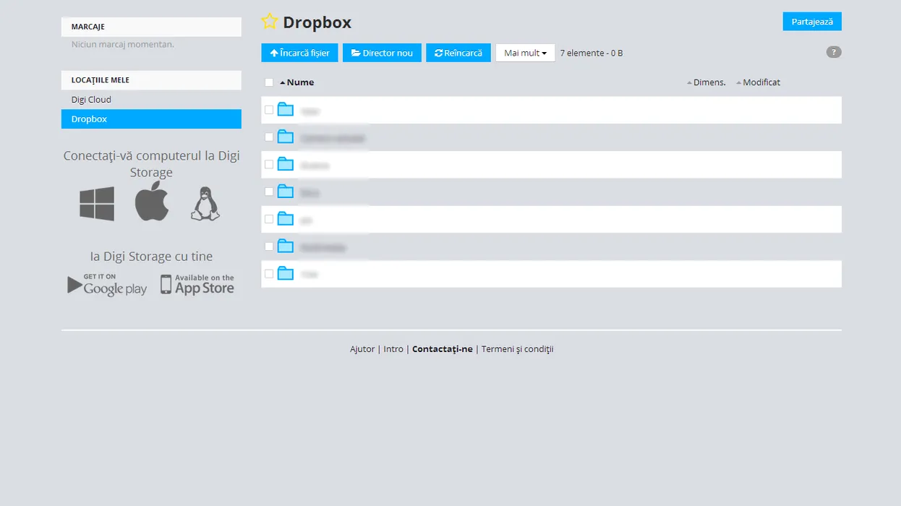
Task: Click the Windows logo icon
Action: [97, 204]
